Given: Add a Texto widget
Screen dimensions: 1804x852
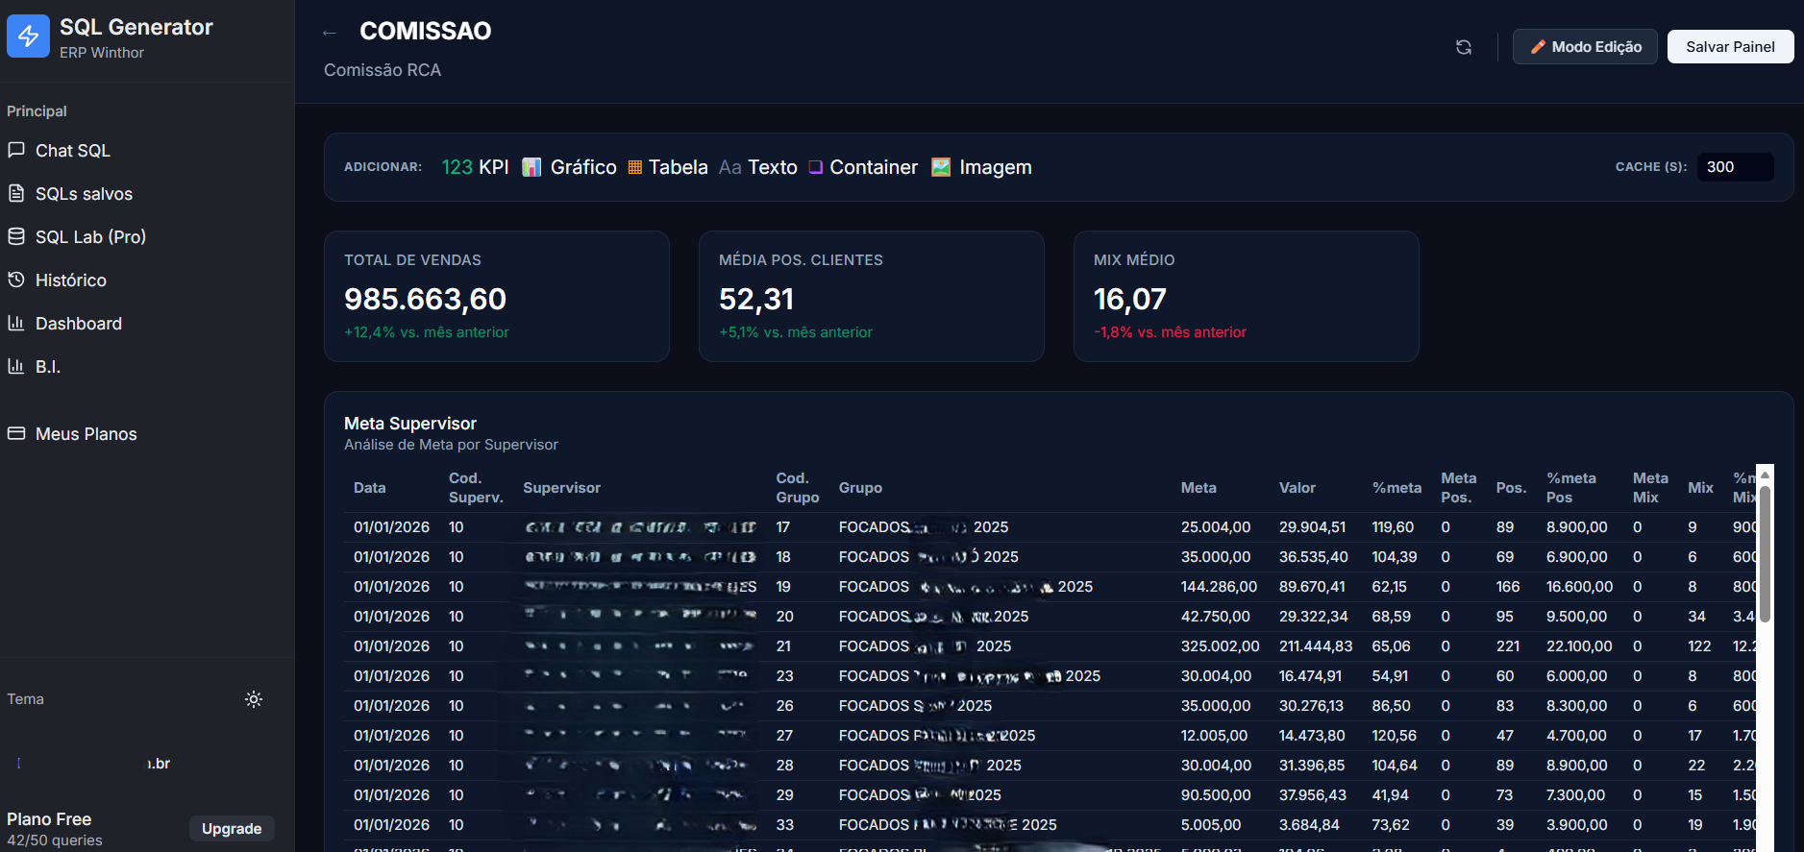Looking at the screenshot, I should coord(758,167).
